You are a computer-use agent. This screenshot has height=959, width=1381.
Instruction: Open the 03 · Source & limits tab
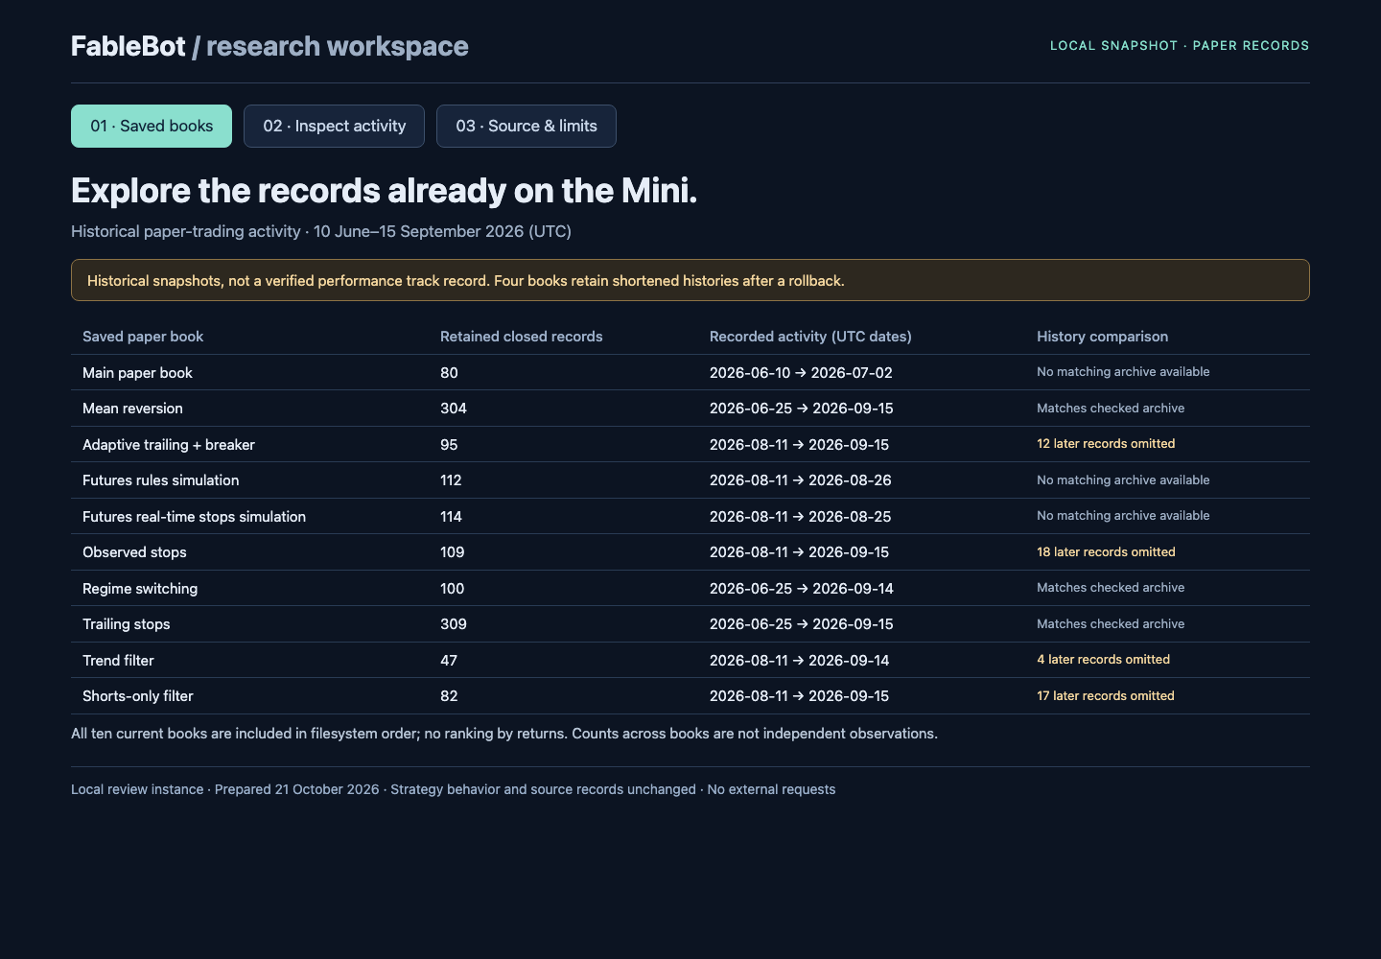[527, 126]
